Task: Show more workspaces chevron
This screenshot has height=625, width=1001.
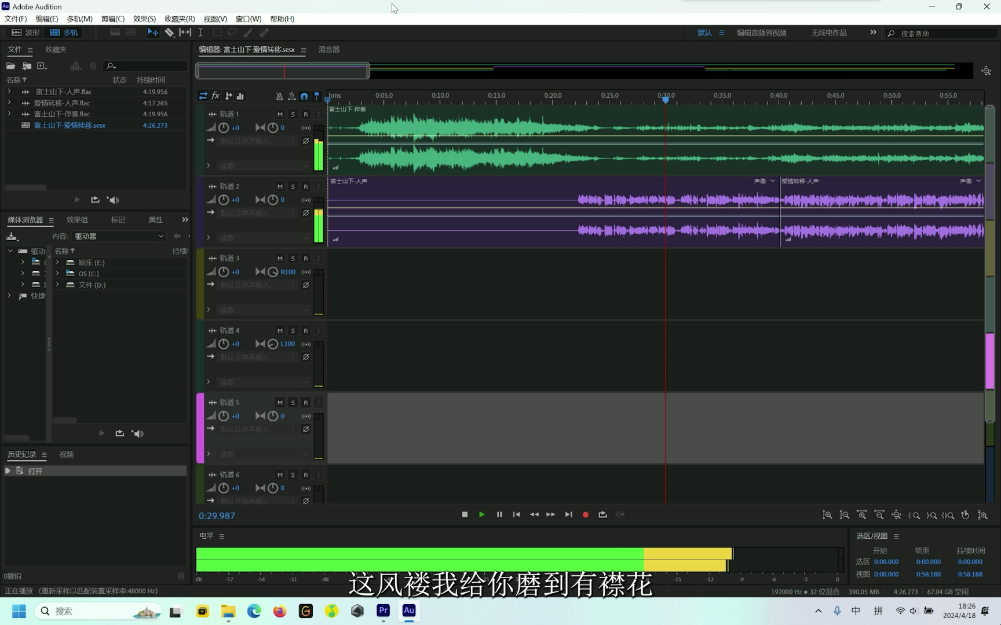Action: point(873,32)
